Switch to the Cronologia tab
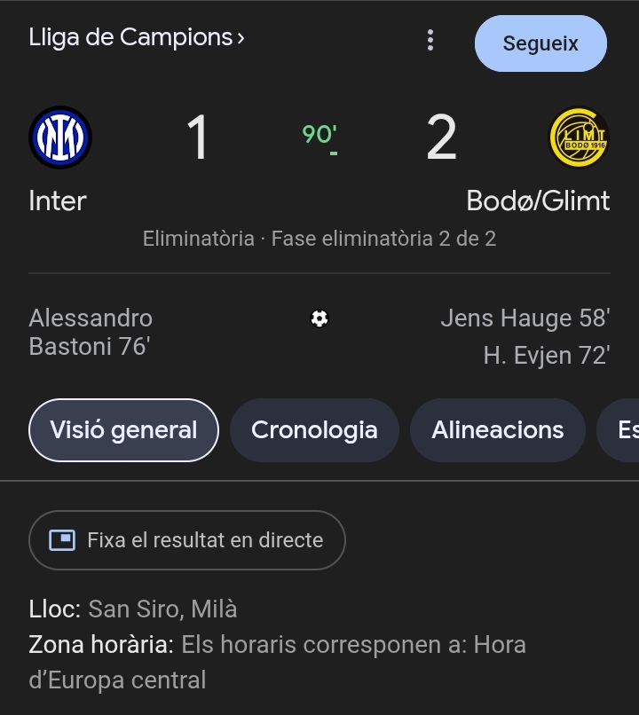Viewport: 639px width, 715px height. coord(314,430)
